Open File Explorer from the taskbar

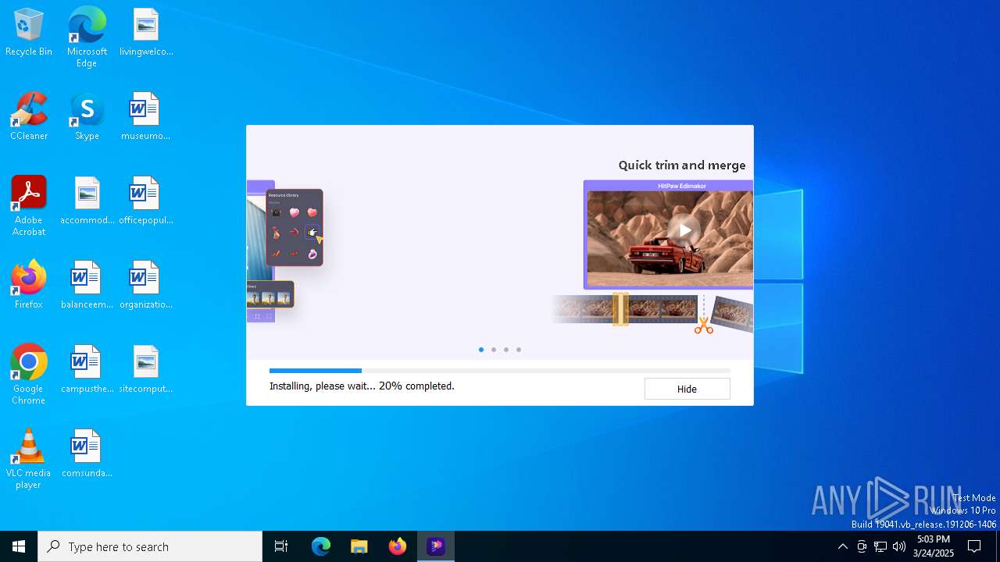[359, 546]
